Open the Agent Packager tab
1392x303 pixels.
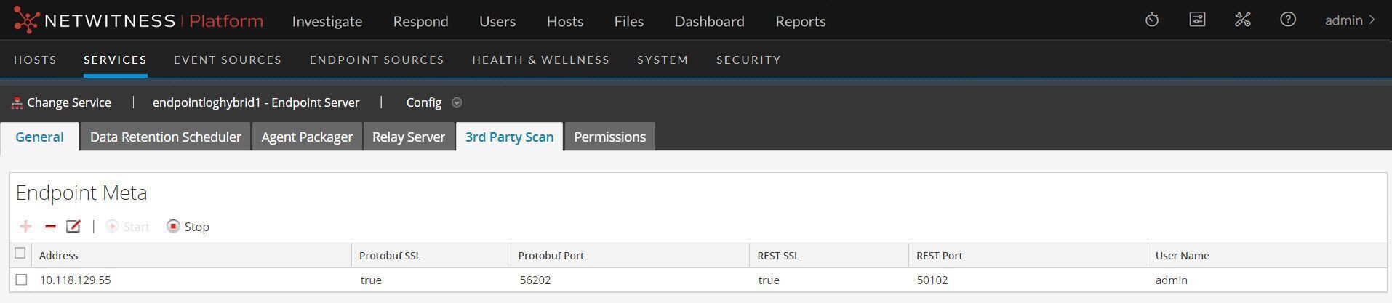click(306, 137)
